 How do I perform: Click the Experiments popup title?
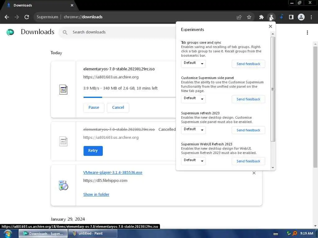tap(193, 29)
